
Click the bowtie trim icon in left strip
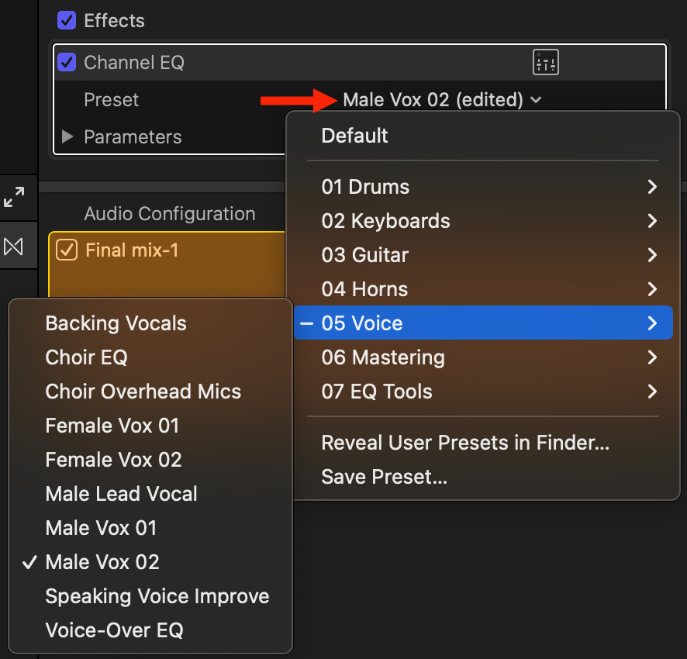(x=14, y=247)
